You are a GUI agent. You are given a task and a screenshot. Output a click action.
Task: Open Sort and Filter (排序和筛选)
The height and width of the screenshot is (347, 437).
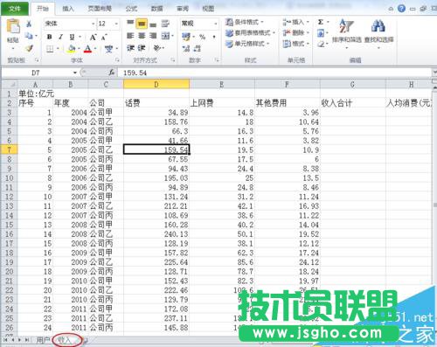tap(347, 33)
